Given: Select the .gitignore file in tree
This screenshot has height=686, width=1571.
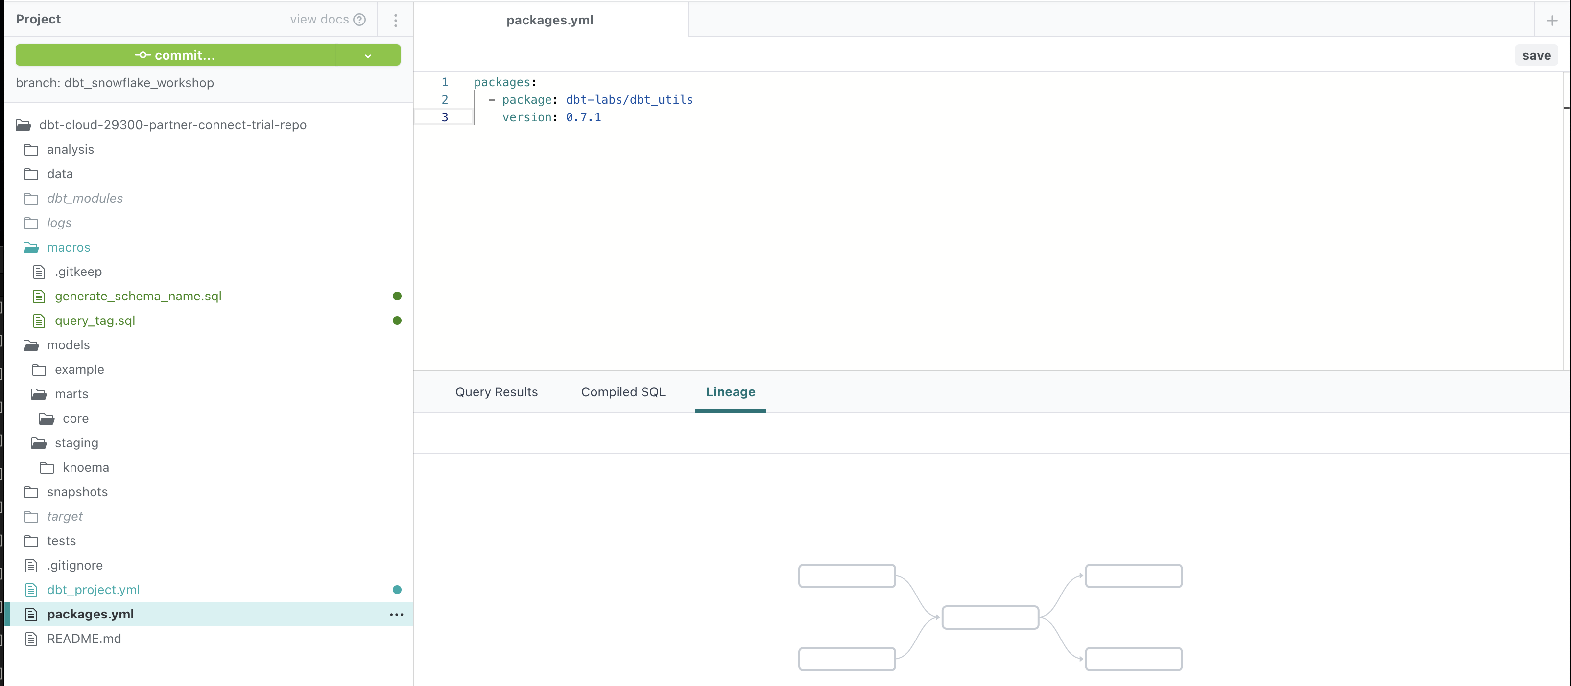Looking at the screenshot, I should (x=74, y=565).
